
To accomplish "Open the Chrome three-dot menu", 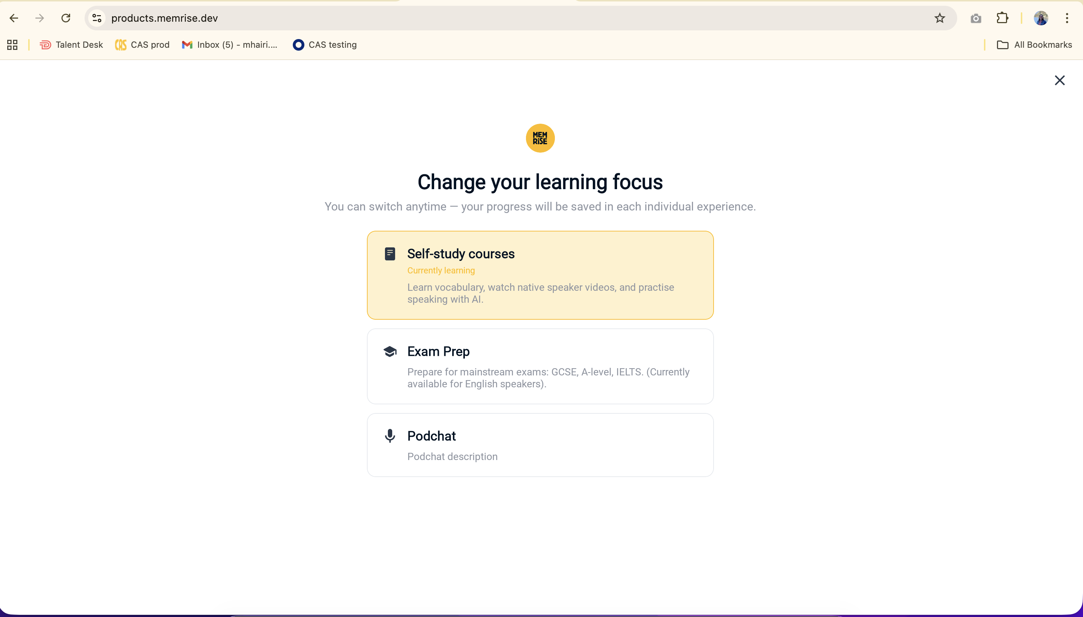I will tap(1066, 18).
